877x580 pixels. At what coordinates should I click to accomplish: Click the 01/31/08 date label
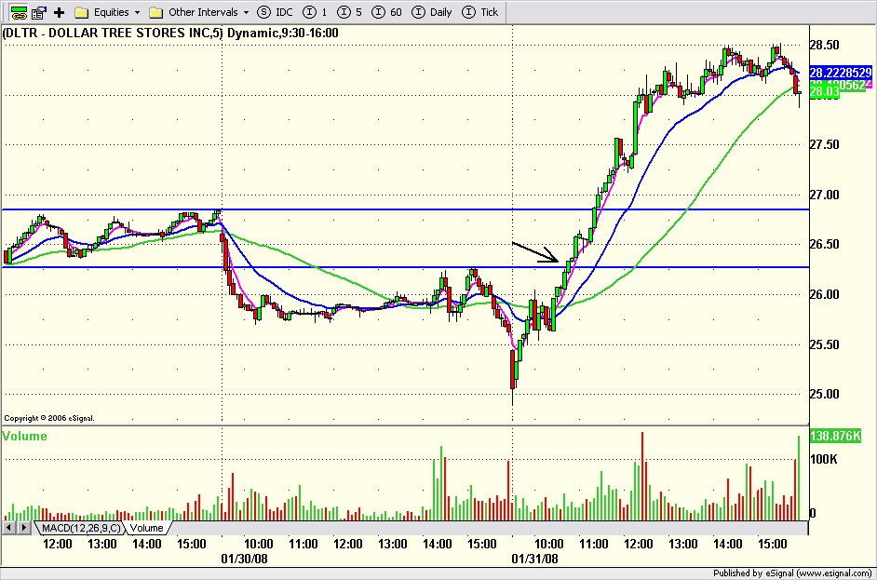(x=534, y=559)
